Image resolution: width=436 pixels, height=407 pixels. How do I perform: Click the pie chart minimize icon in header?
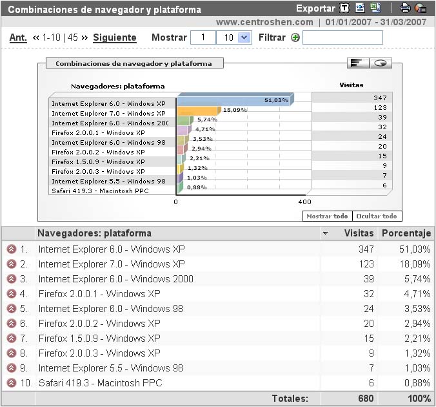click(x=421, y=8)
